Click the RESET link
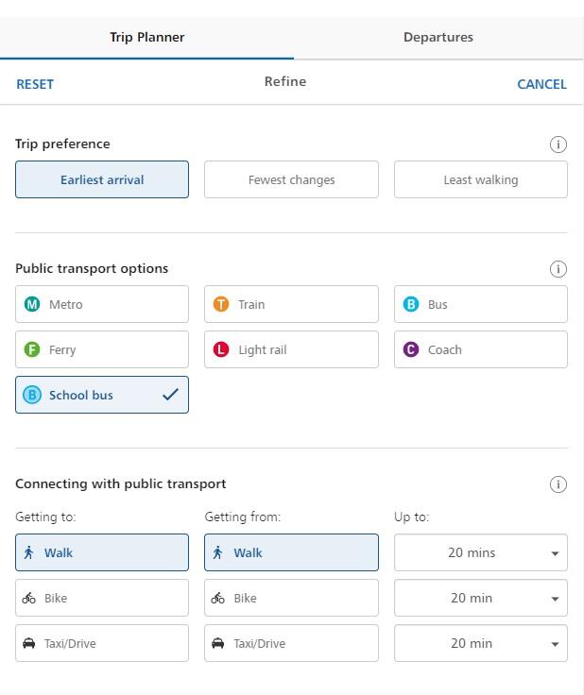 (x=35, y=84)
